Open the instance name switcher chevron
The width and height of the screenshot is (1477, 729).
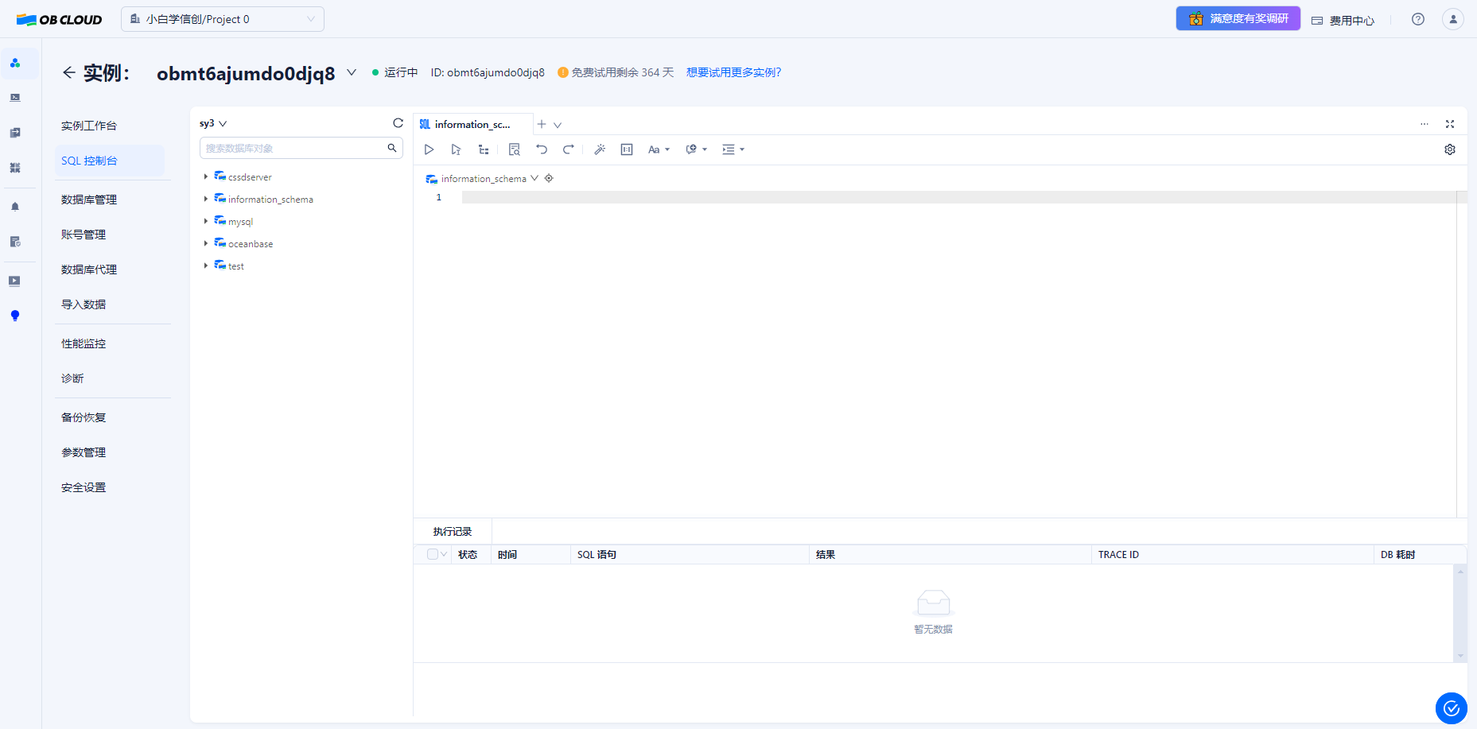click(352, 72)
